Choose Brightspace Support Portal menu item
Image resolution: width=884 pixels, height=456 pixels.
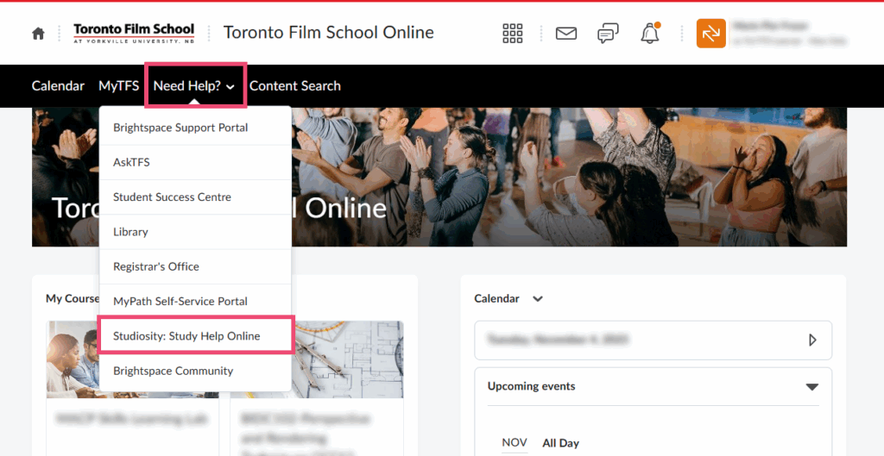(180, 128)
